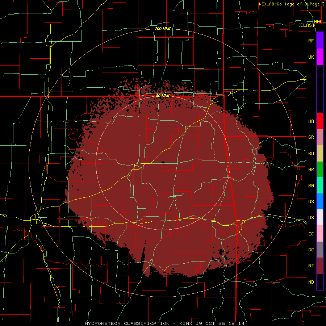Click the BI dark red legend swatch
This screenshot has height=326, width=326.
coord(320,266)
